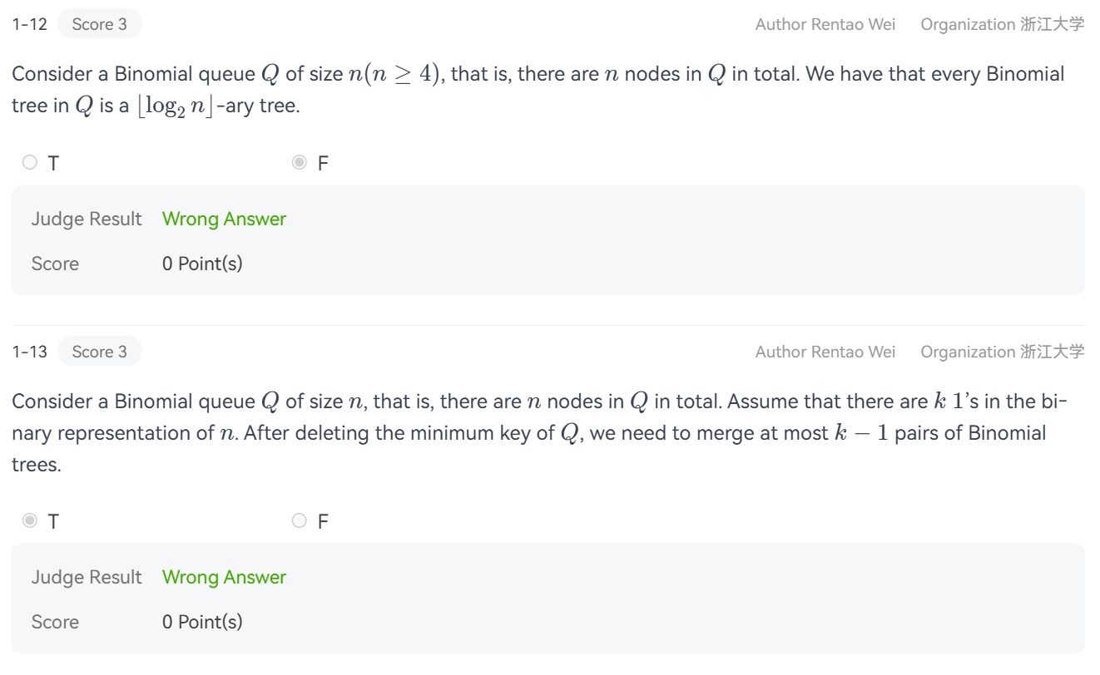Click the Judge Result label under question 1-12
The height and width of the screenshot is (675, 1100).
click(x=87, y=219)
